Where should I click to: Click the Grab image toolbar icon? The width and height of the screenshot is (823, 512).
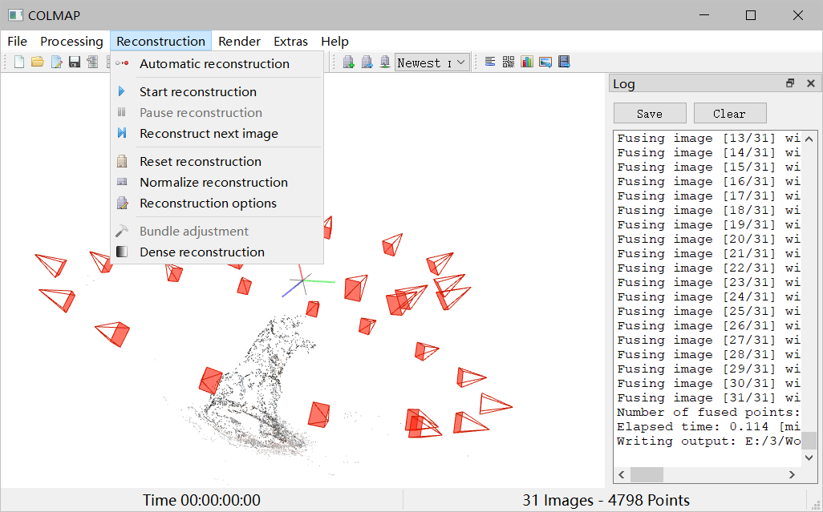[x=545, y=62]
